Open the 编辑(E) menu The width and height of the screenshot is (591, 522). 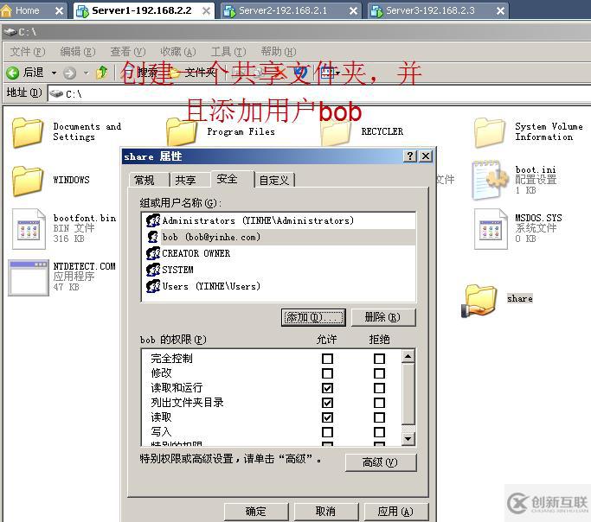pos(78,52)
